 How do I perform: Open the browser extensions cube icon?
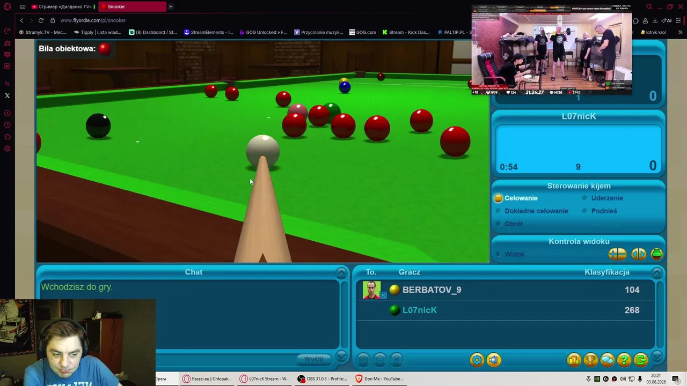[635, 20]
